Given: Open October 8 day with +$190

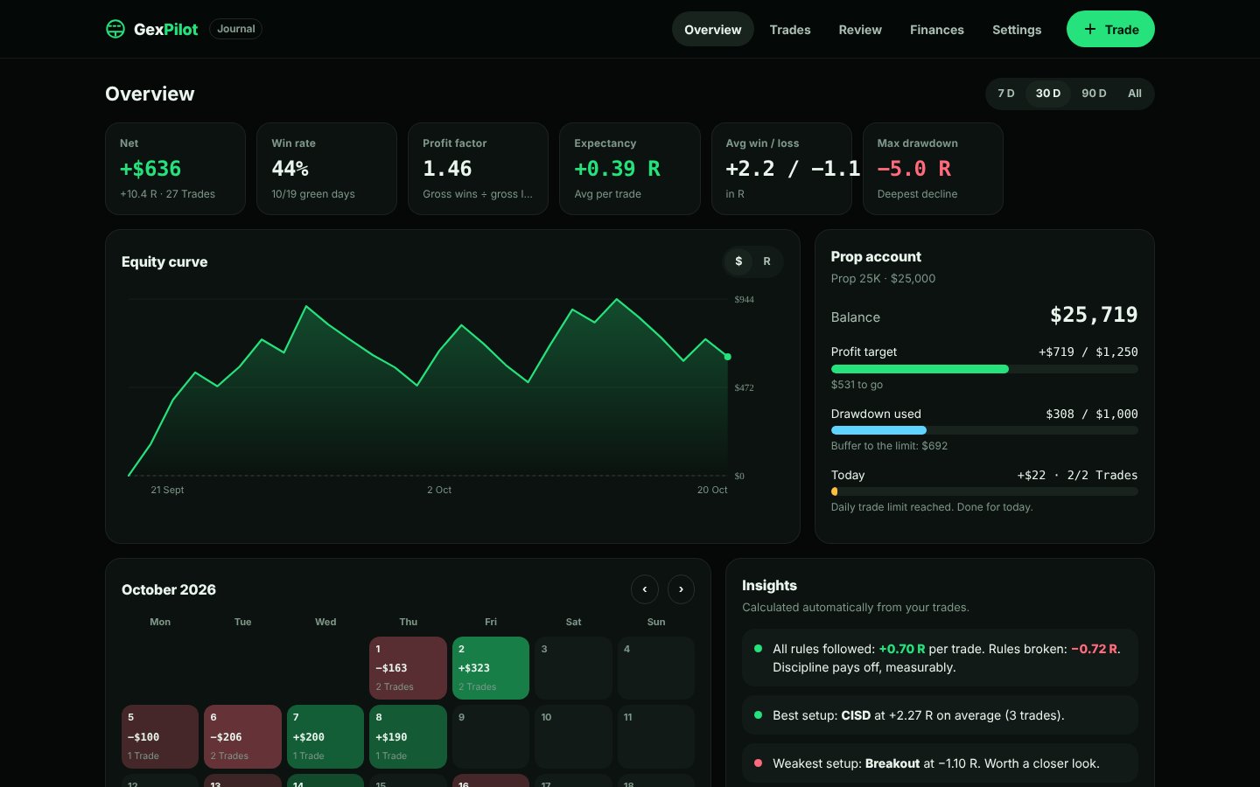Looking at the screenshot, I should point(408,736).
